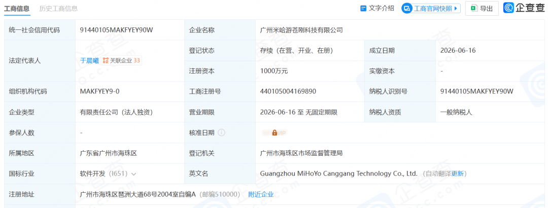Click the Excel icon beside 导出

[x=474, y=9]
